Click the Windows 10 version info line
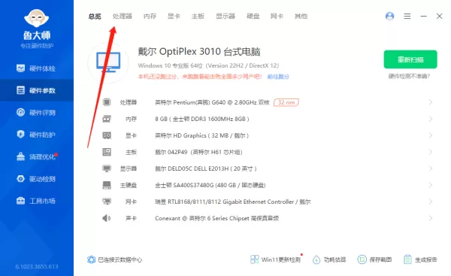The height and width of the screenshot is (276, 451). [208, 65]
